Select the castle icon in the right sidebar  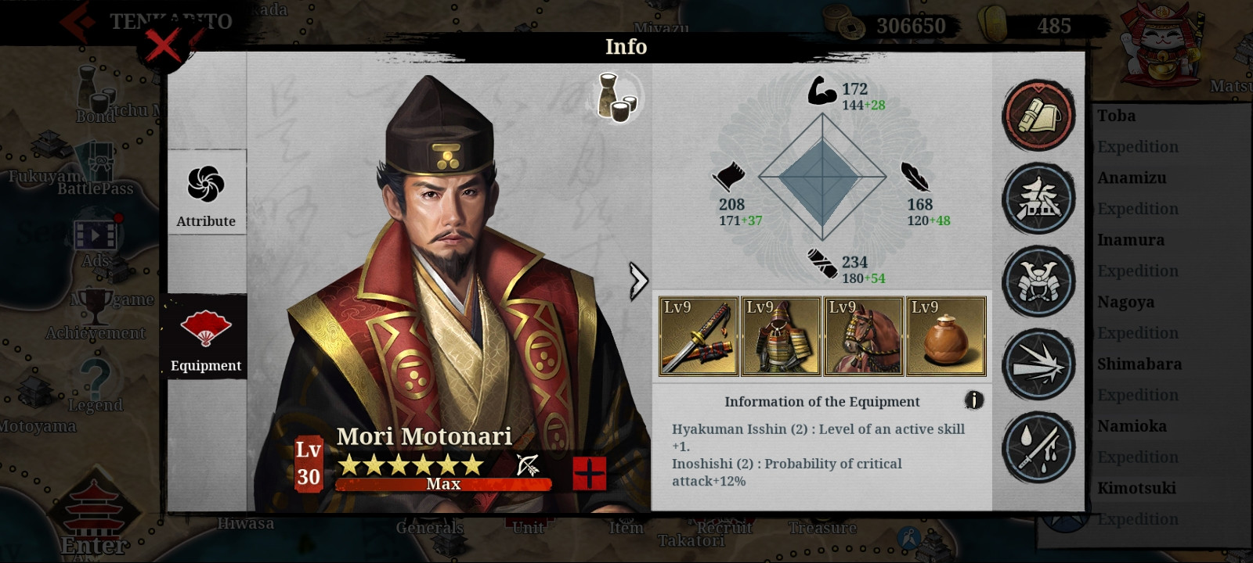1039,199
